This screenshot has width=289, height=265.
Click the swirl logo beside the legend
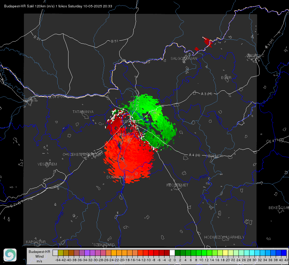click(10, 255)
